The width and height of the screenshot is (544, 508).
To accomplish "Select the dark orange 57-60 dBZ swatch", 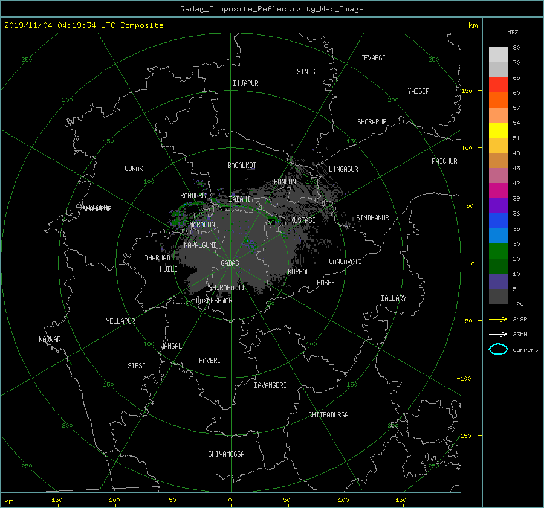I will point(498,100).
